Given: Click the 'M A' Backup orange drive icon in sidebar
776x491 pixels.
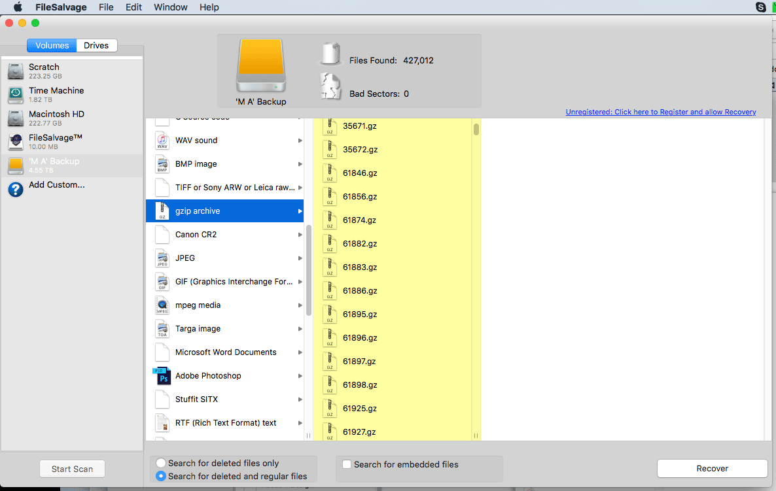Looking at the screenshot, I should point(15,165).
